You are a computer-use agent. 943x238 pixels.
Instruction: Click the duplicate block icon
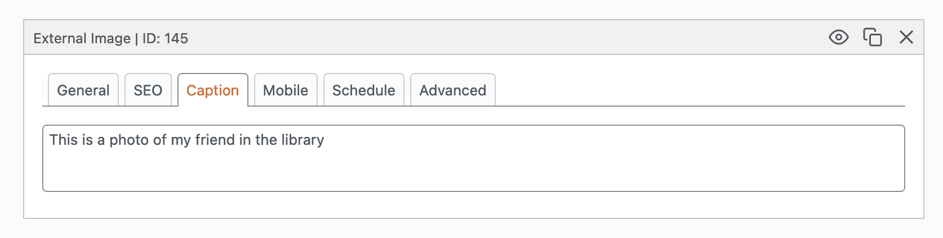tap(873, 38)
